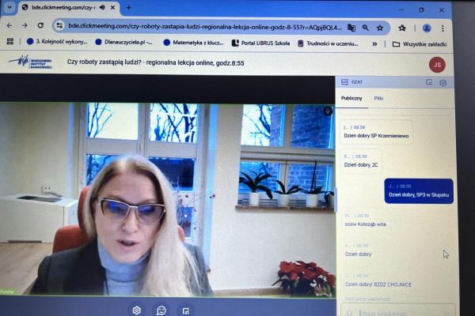This screenshot has height=316, width=475.
Task: Open chat settings gear icon
Action: (x=443, y=83)
